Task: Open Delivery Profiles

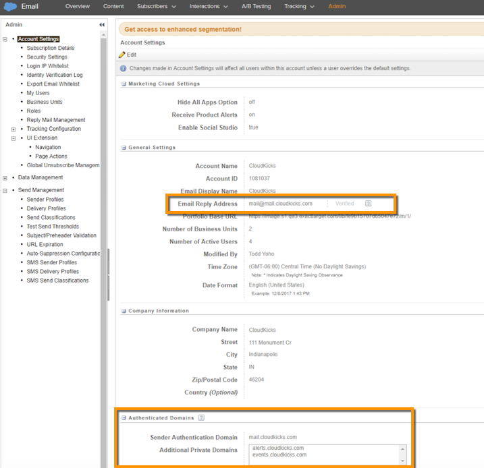Action: click(x=47, y=208)
